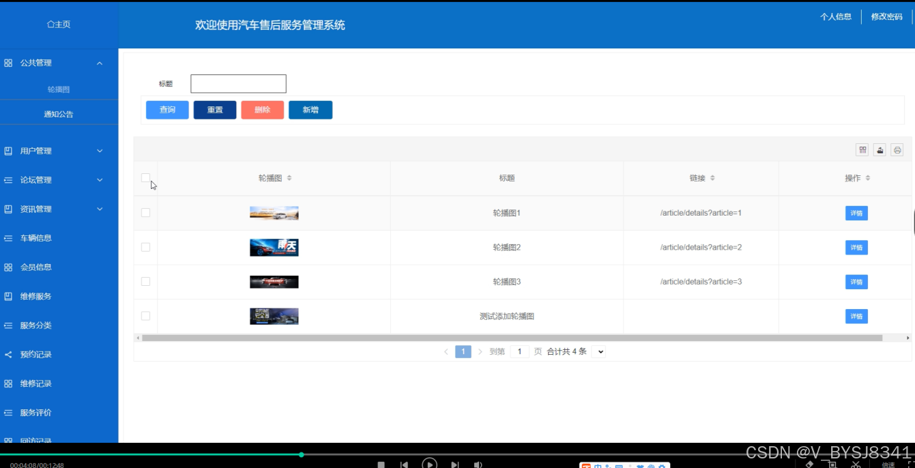Open 修改密码 link in header
The width and height of the screenshot is (915, 468).
pyautogui.click(x=886, y=17)
